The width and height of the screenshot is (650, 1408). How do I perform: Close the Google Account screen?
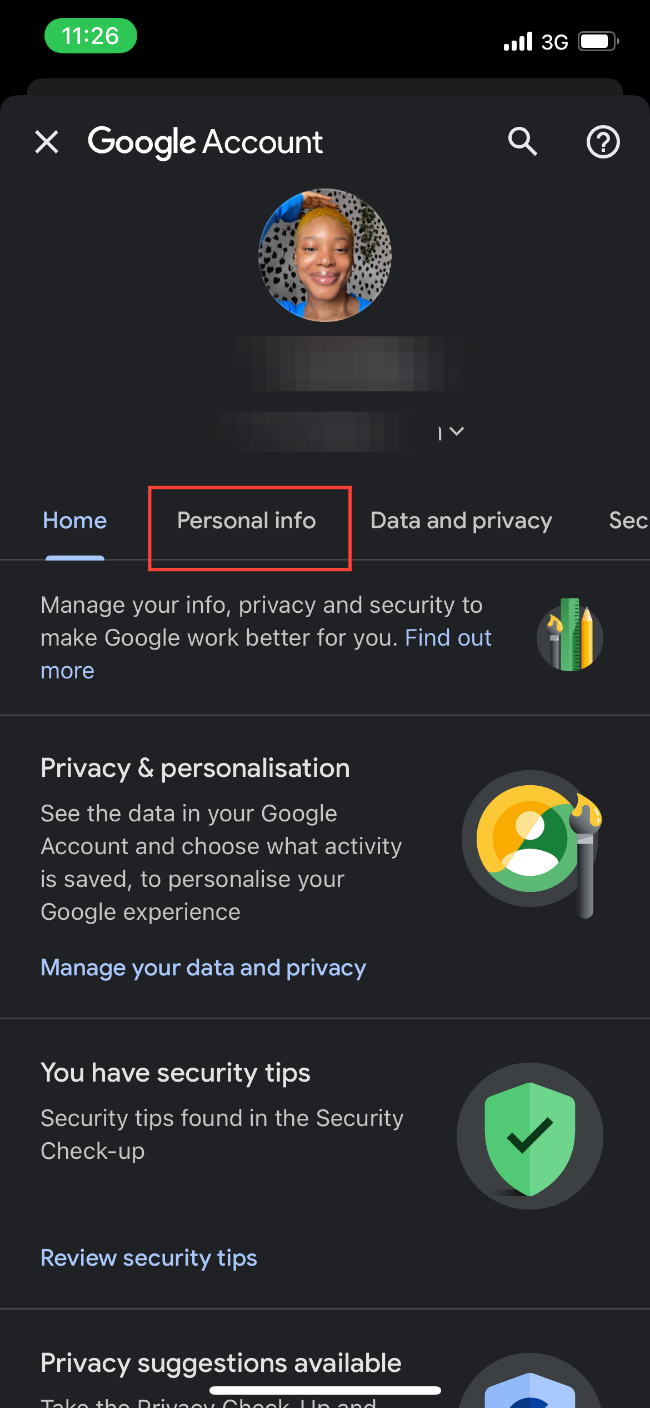[x=48, y=142]
